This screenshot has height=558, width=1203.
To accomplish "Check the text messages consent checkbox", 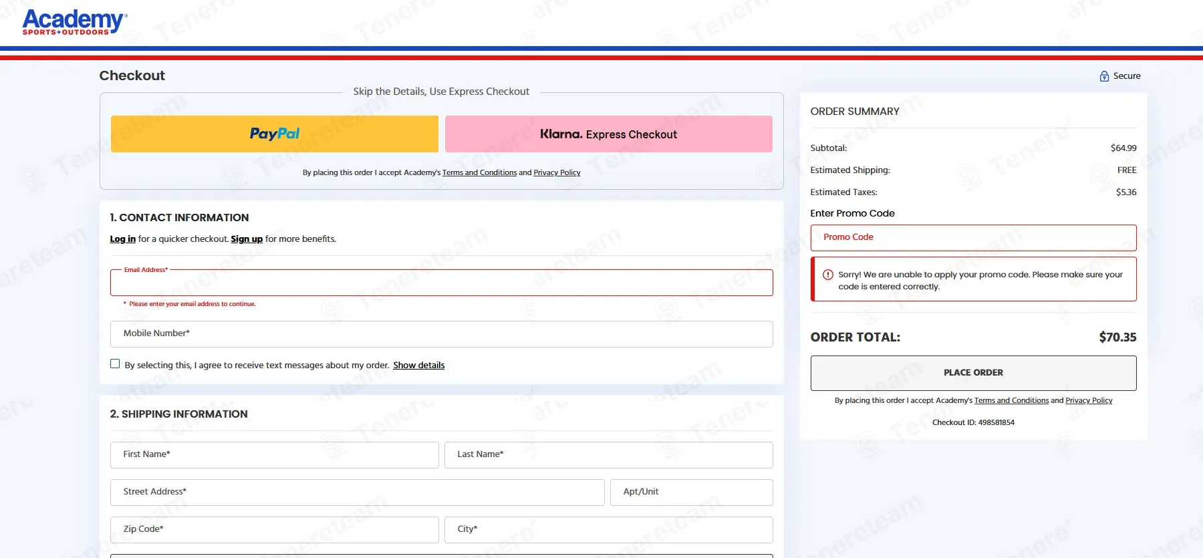I will [x=115, y=364].
